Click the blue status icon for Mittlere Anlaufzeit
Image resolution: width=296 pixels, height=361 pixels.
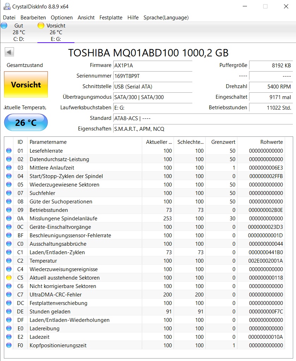pos(9,167)
